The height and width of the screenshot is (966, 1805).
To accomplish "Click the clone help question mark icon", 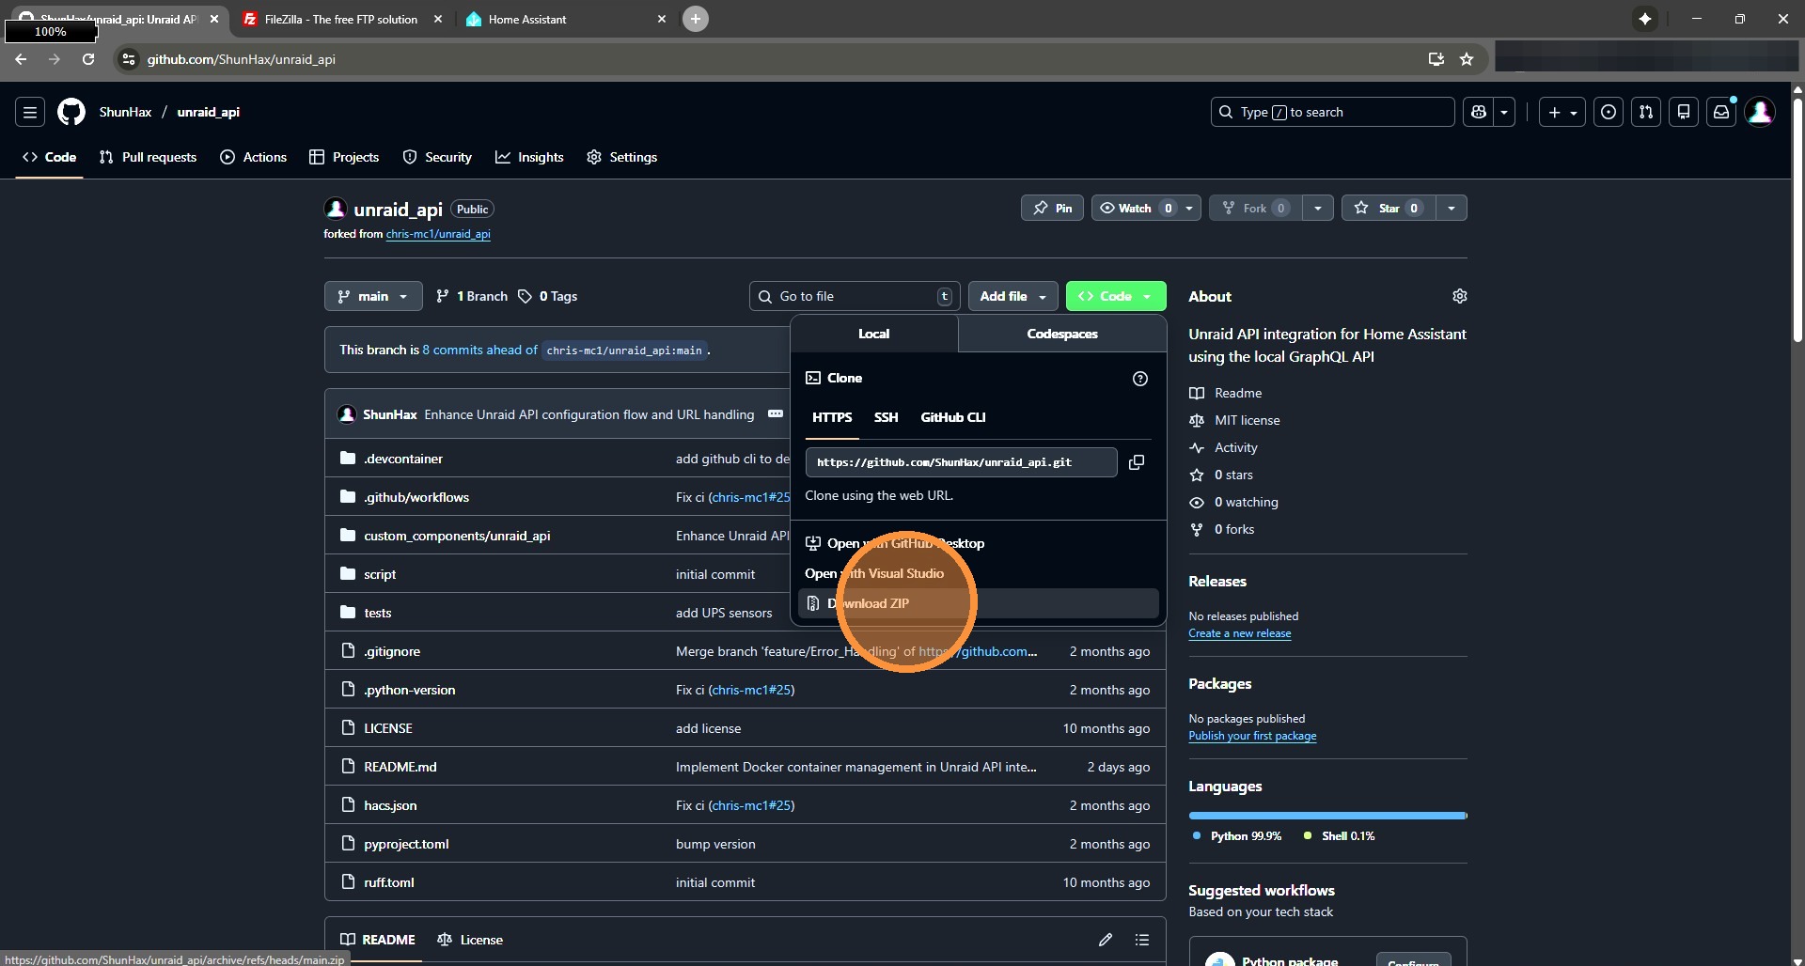I will [x=1139, y=379].
